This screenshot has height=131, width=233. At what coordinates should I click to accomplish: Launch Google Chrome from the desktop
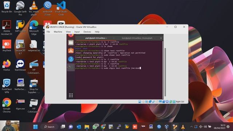[x=7, y=105]
